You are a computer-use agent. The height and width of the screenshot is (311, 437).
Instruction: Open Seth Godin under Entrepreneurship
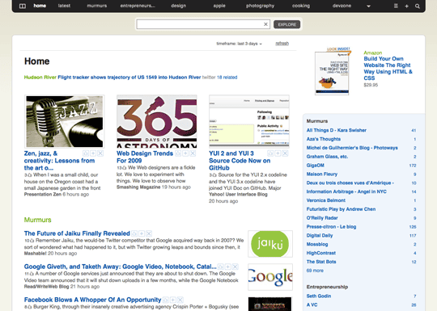(x=319, y=296)
